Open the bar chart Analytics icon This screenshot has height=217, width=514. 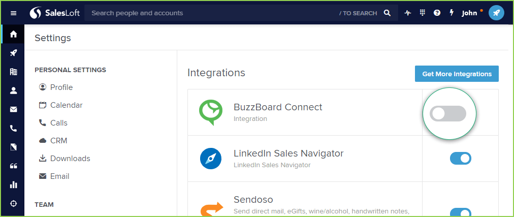click(13, 184)
